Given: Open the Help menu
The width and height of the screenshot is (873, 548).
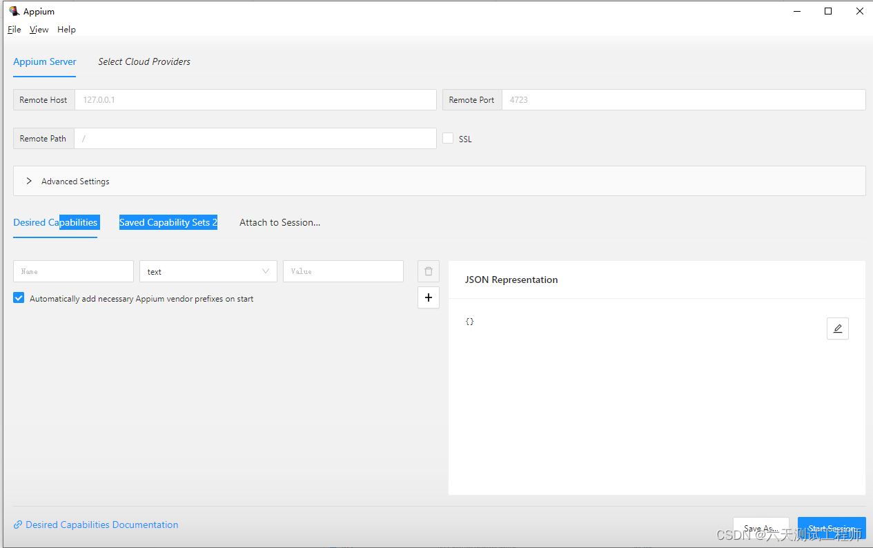Looking at the screenshot, I should 66,30.
